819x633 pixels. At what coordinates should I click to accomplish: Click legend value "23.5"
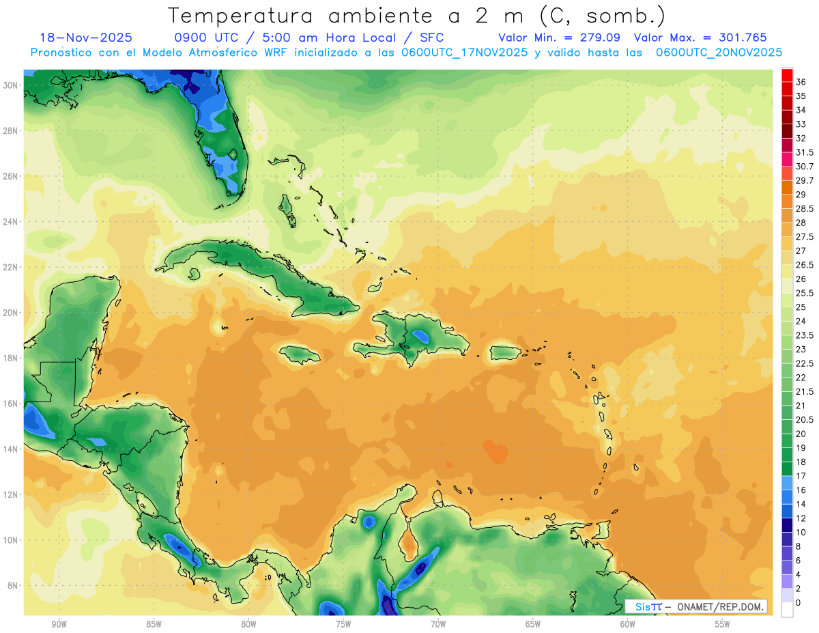804,335
